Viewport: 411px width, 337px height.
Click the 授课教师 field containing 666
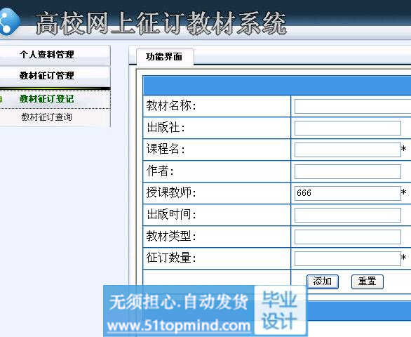(348, 193)
